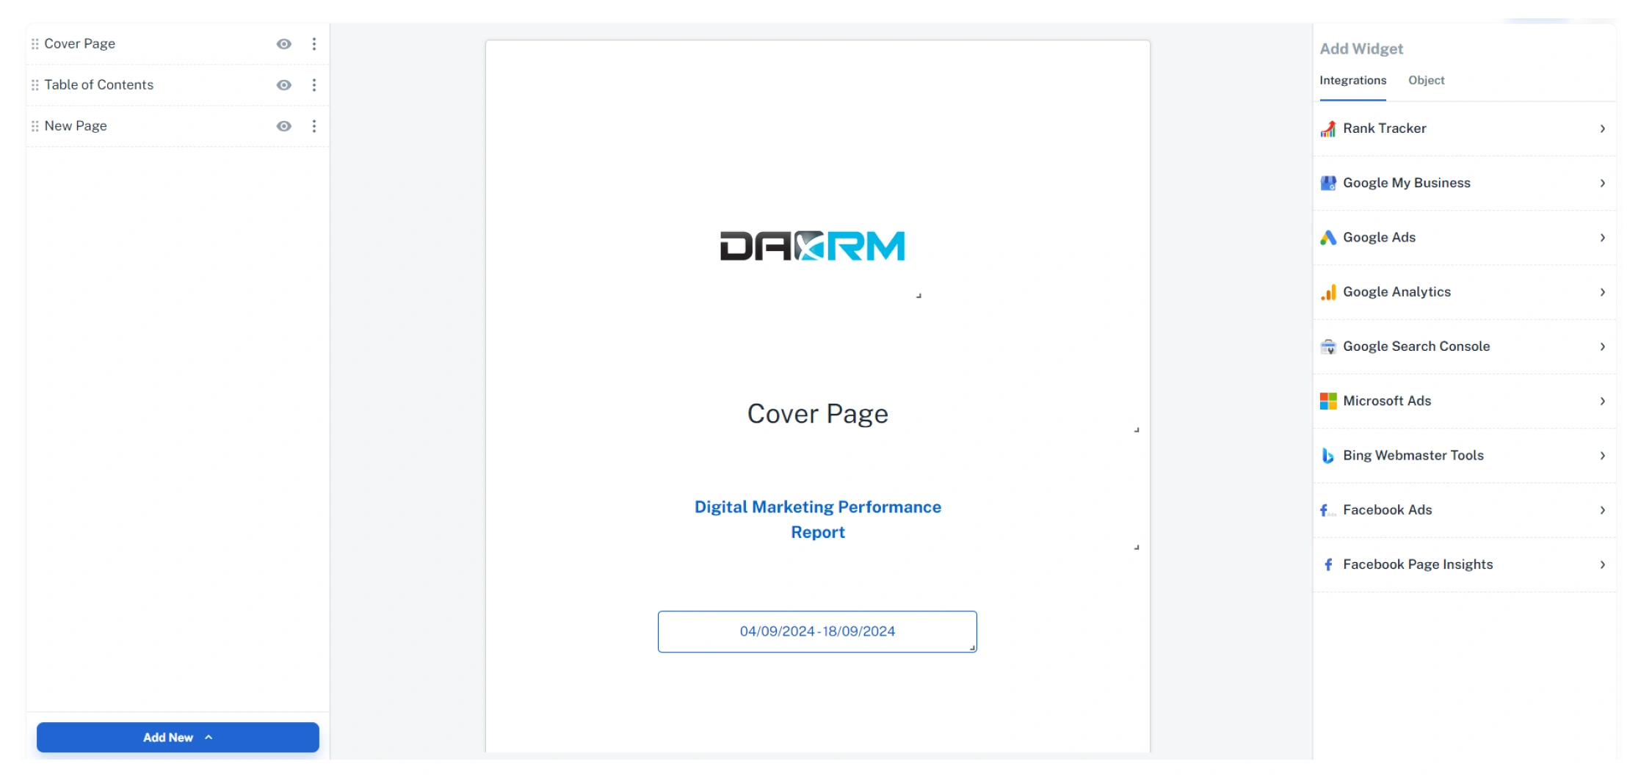Select New Page in the page list
This screenshot has width=1641, height=778.
pyautogui.click(x=76, y=126)
